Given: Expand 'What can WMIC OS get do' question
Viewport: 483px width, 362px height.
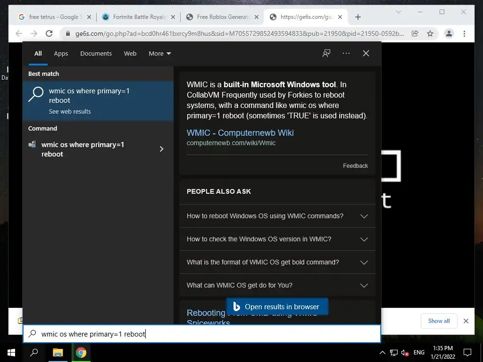Looking at the screenshot, I should click(277, 285).
